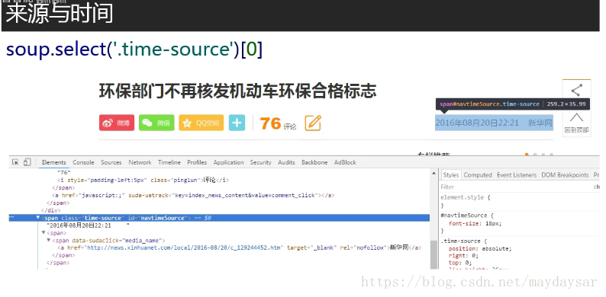
Task: Open the Console tab
Action: tap(83, 162)
